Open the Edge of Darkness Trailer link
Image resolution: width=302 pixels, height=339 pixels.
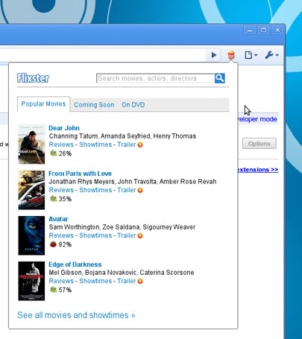[x=127, y=281]
